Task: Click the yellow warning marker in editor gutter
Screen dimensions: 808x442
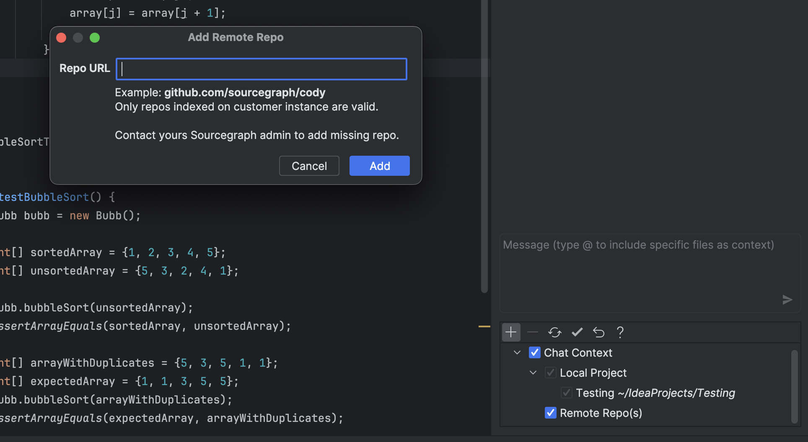Action: 484,326
